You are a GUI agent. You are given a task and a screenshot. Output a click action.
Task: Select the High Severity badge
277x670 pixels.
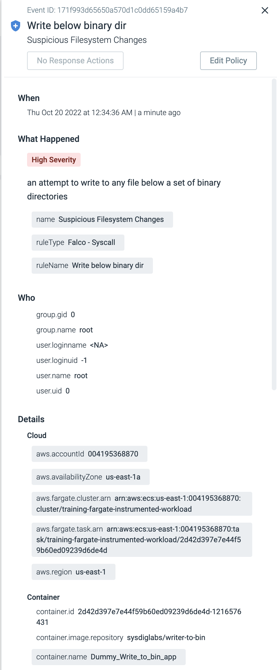pyautogui.click(x=54, y=160)
